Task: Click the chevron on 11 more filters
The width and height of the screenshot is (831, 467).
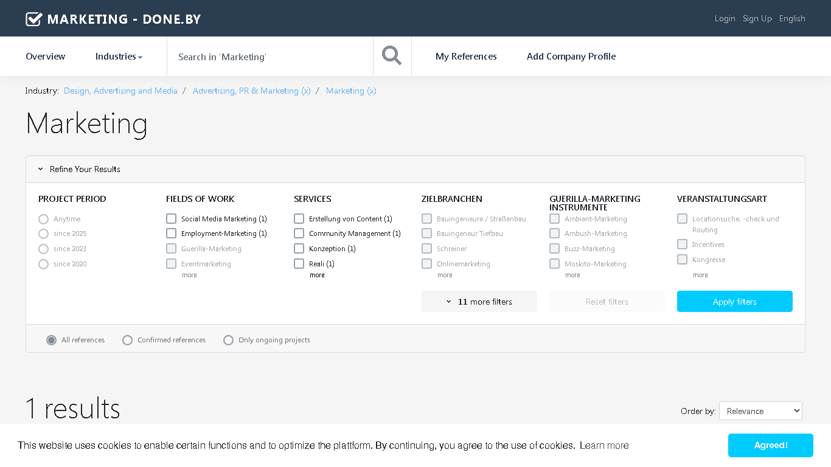Action: pyautogui.click(x=449, y=302)
